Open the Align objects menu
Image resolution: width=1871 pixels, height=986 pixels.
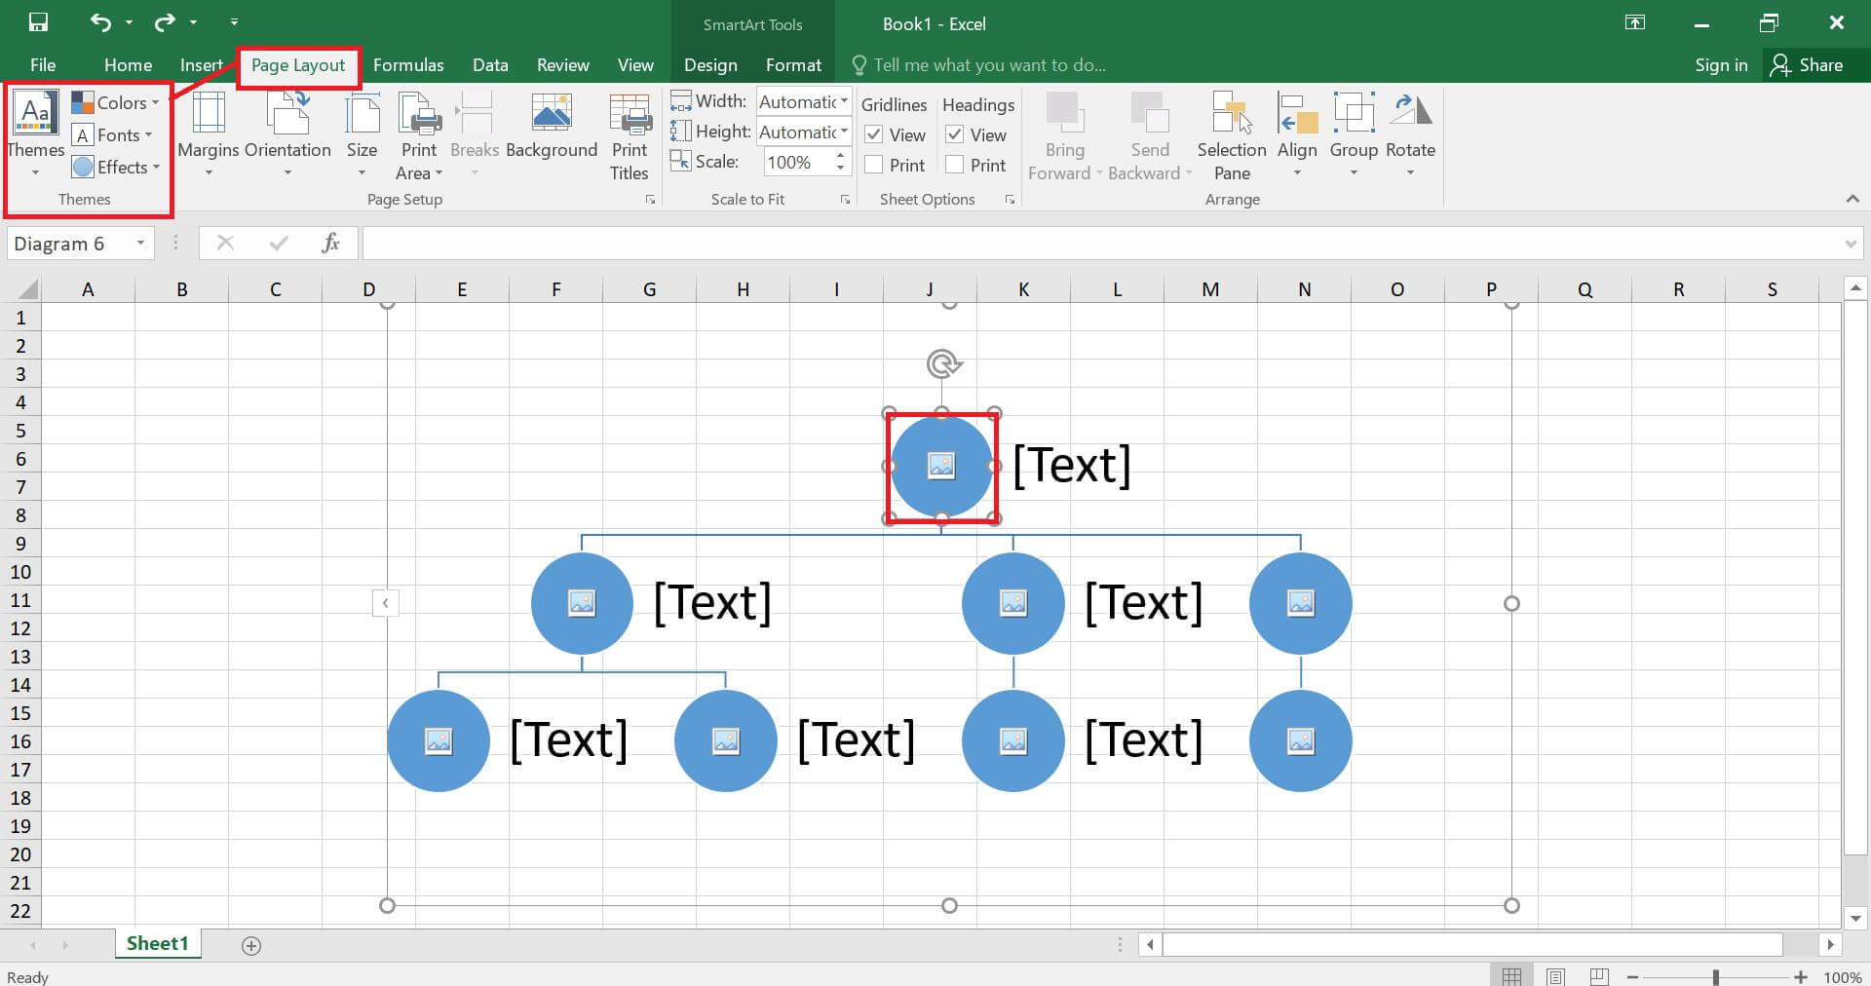(x=1297, y=135)
